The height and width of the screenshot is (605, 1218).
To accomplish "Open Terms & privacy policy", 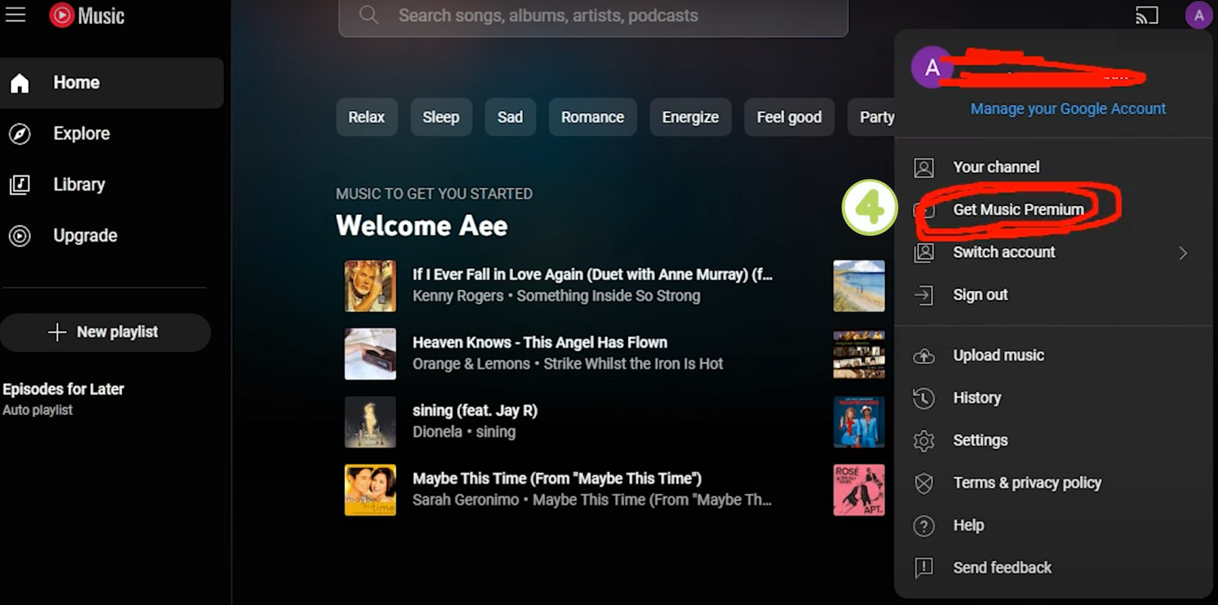I will [1054, 483].
